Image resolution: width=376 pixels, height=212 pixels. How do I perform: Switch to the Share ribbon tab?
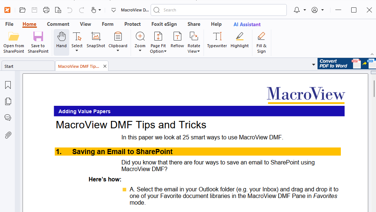coord(194,24)
